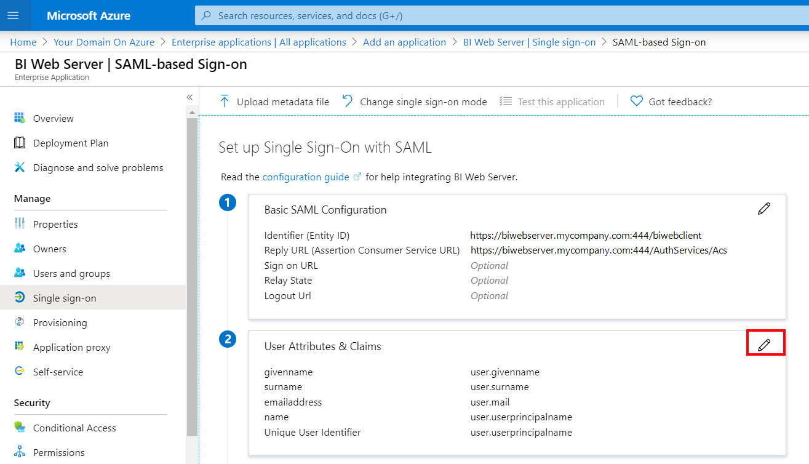Open Users and groups
This screenshot has width=809, height=464.
[71, 273]
